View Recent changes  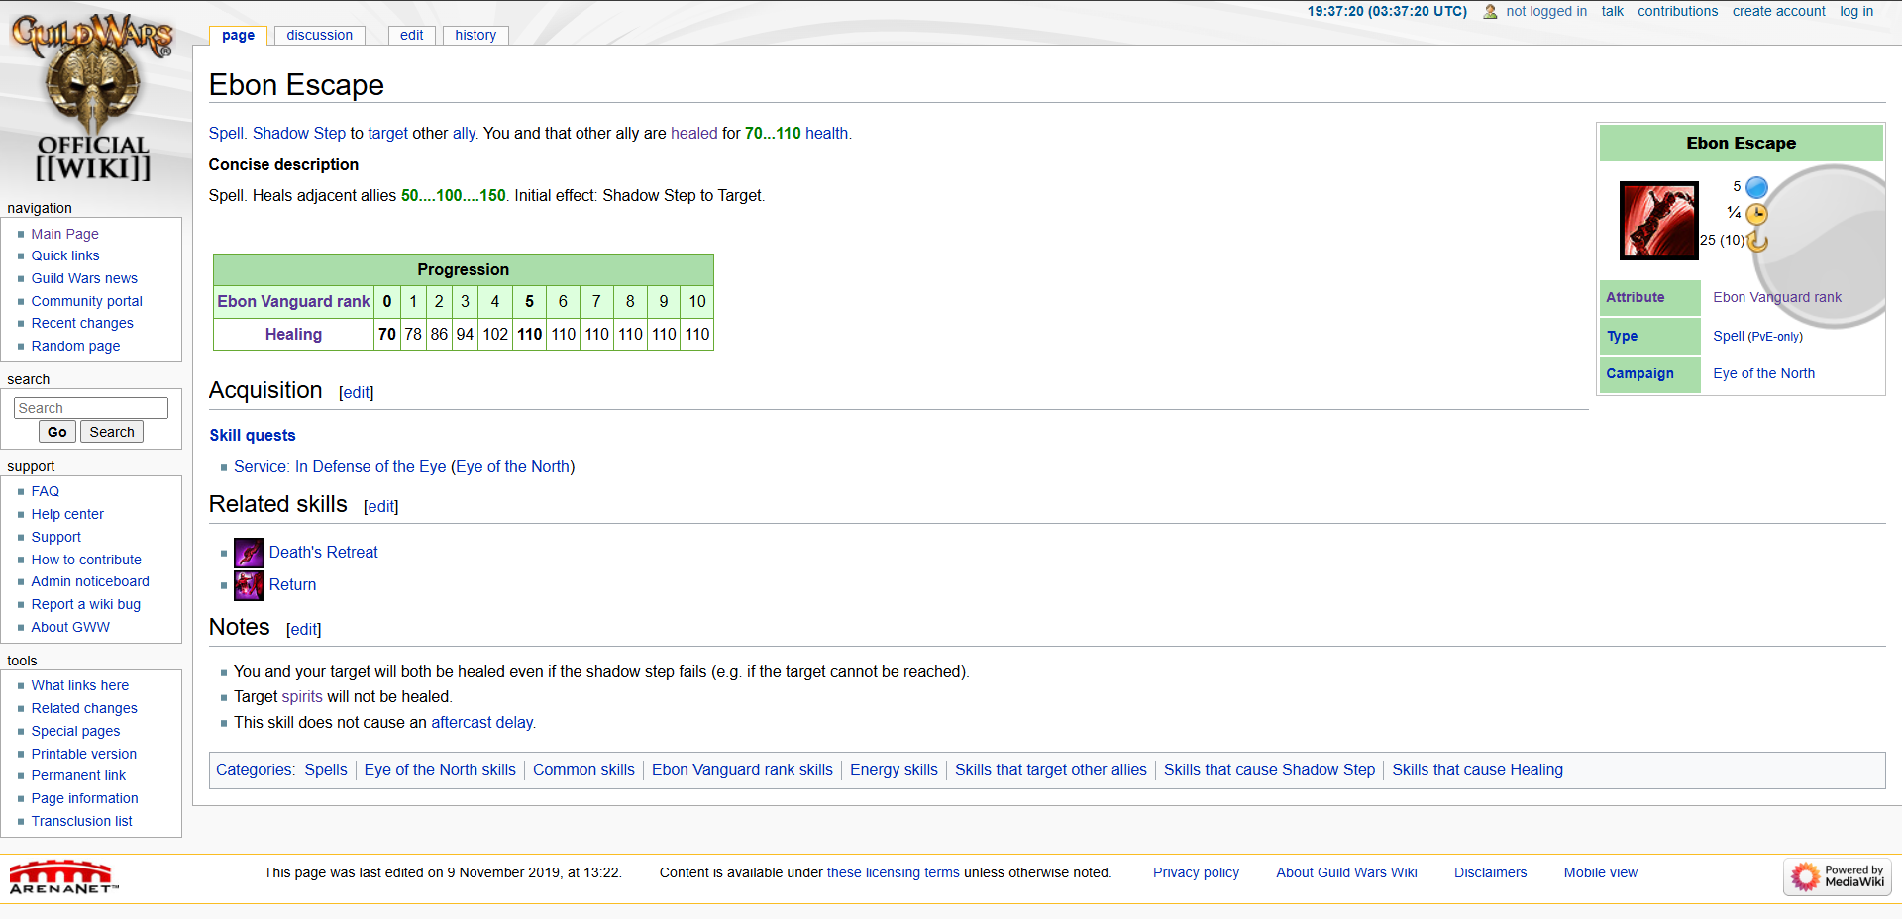pos(82,323)
